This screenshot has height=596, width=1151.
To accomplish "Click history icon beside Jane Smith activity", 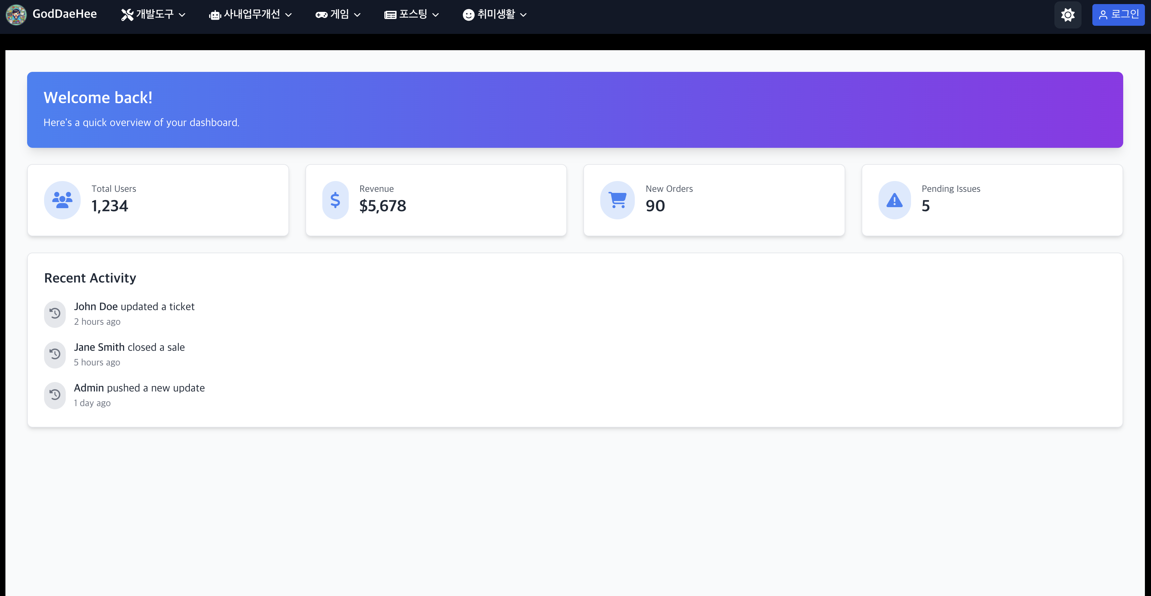I will [x=55, y=354].
